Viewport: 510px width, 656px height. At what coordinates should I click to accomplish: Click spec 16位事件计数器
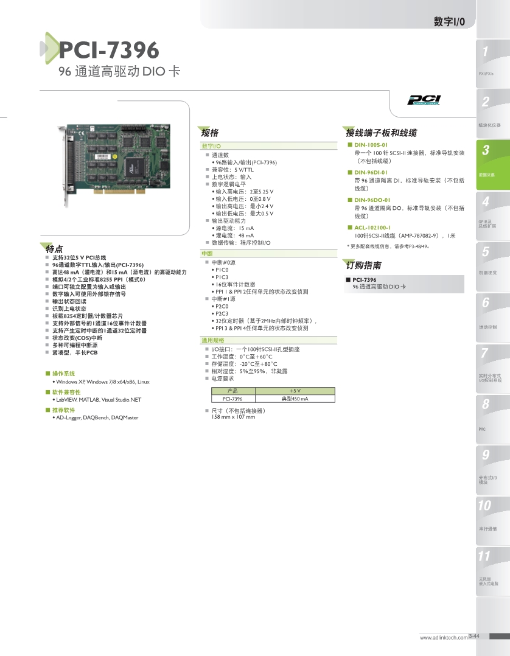235,285
